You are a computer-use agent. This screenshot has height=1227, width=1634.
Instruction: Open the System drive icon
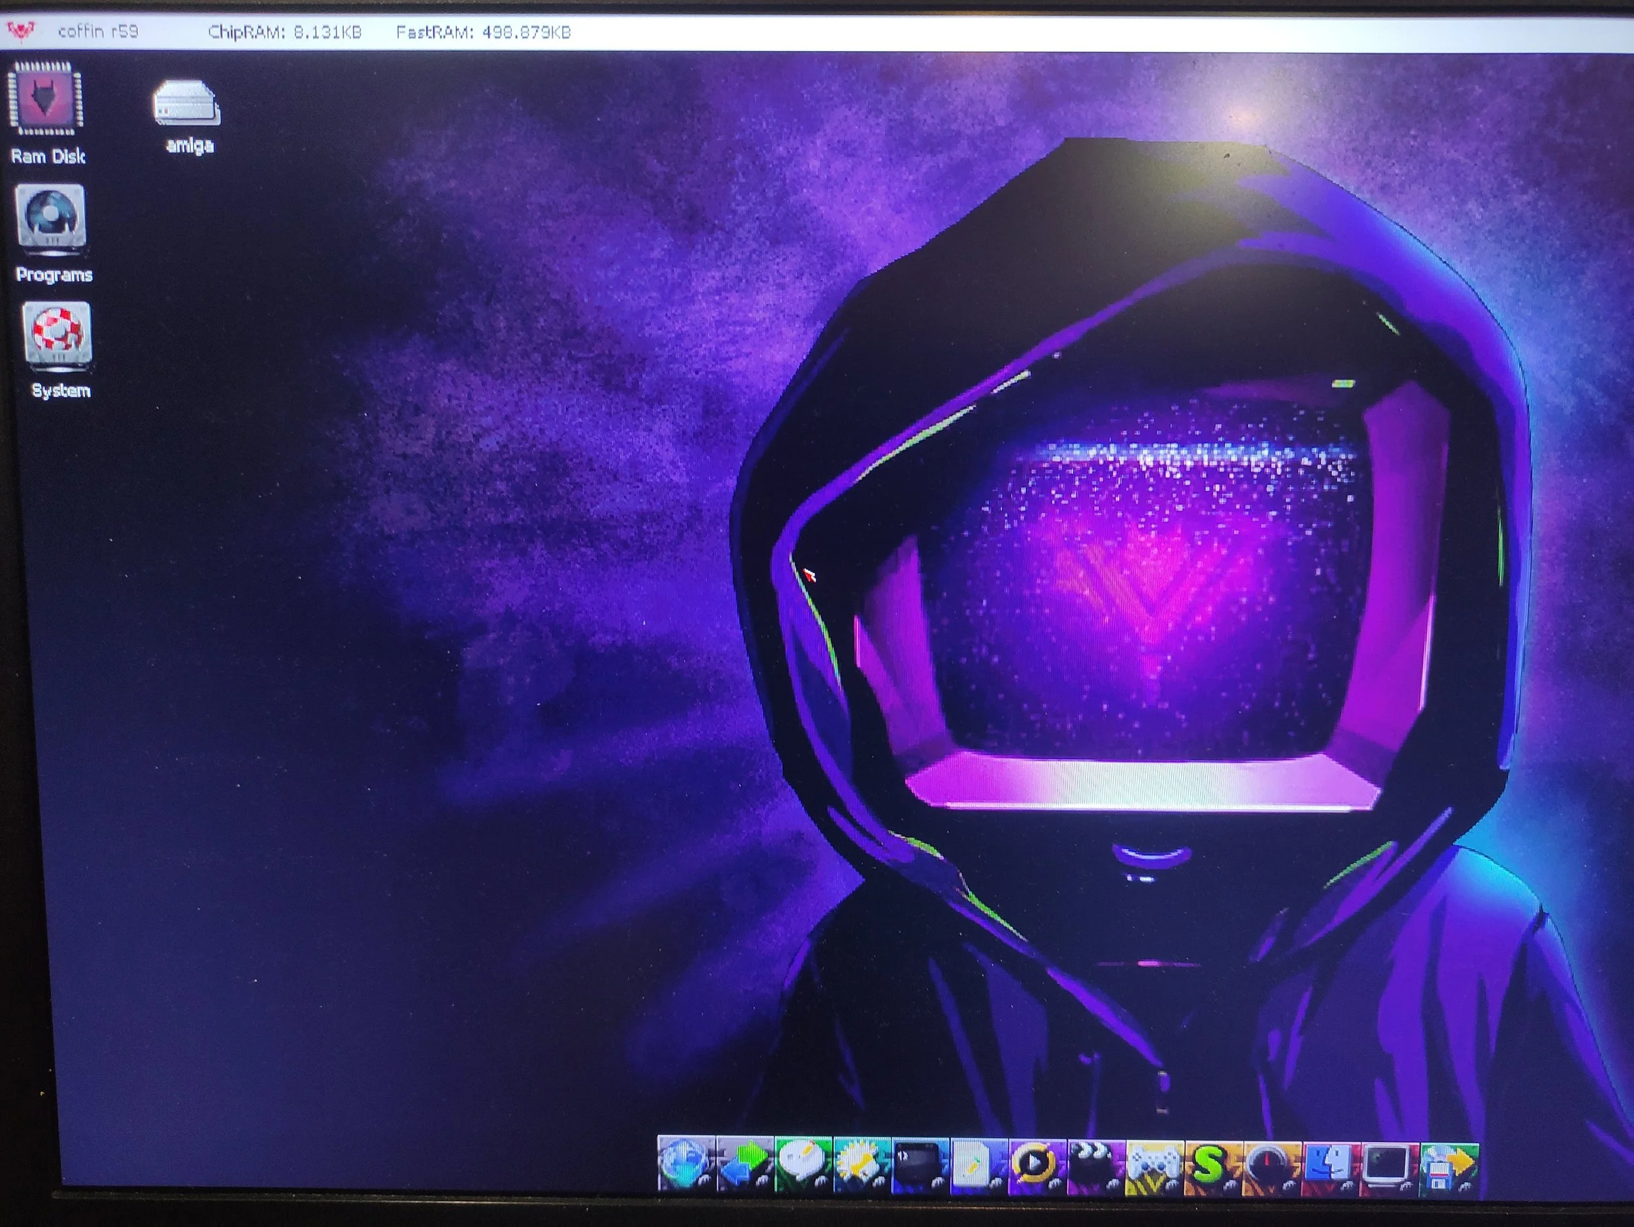pos(58,335)
